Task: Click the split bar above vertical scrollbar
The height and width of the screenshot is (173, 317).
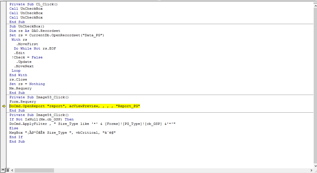Action: (x=315, y=2)
